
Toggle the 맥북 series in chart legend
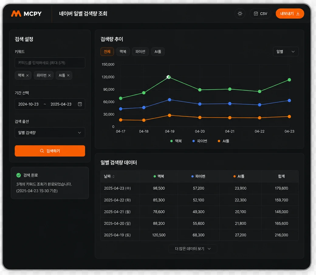point(176,141)
